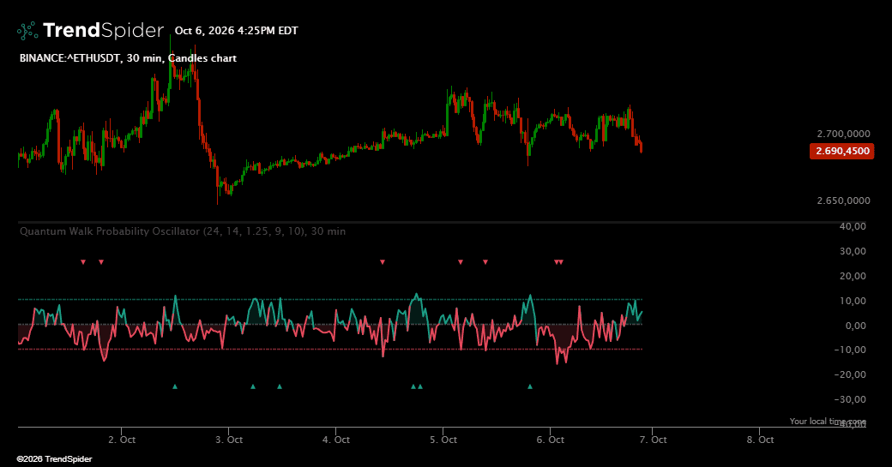Screen dimensions: 892x467
Task: Click the red down-triangle signal between 4. Oct and 5. Oct
Action: point(383,262)
